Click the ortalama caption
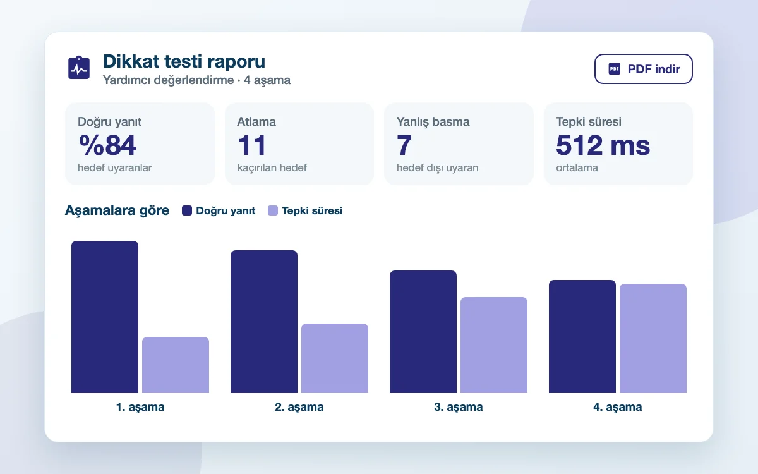This screenshot has width=758, height=474. click(x=577, y=168)
